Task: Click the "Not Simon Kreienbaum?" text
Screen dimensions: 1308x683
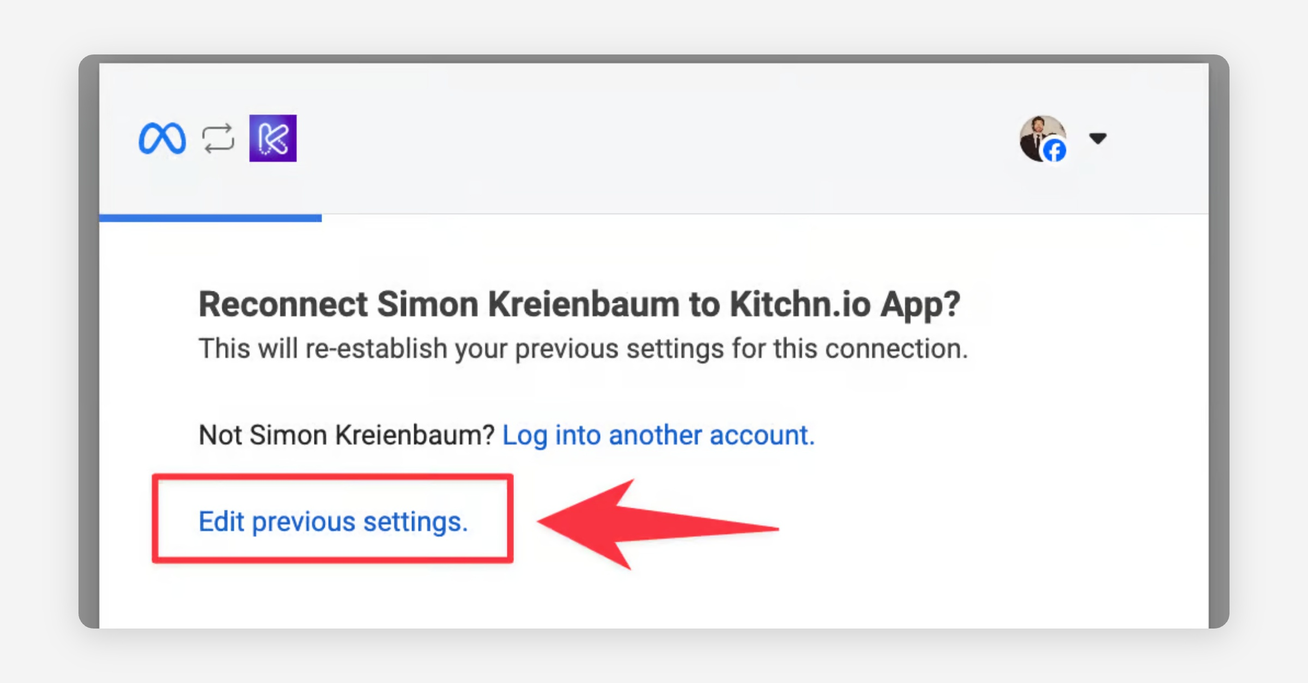Action: [346, 435]
